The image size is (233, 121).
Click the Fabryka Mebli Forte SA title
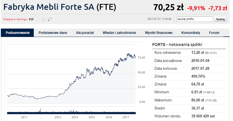[59, 8]
